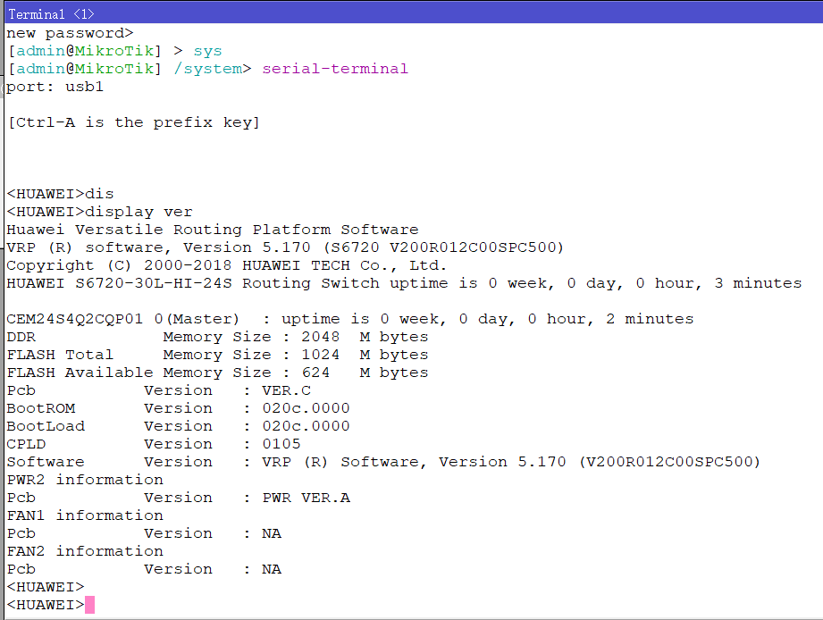The image size is (823, 620).
Task: Click the "Ctrl-A is the prefix key" message
Action: click(x=133, y=122)
